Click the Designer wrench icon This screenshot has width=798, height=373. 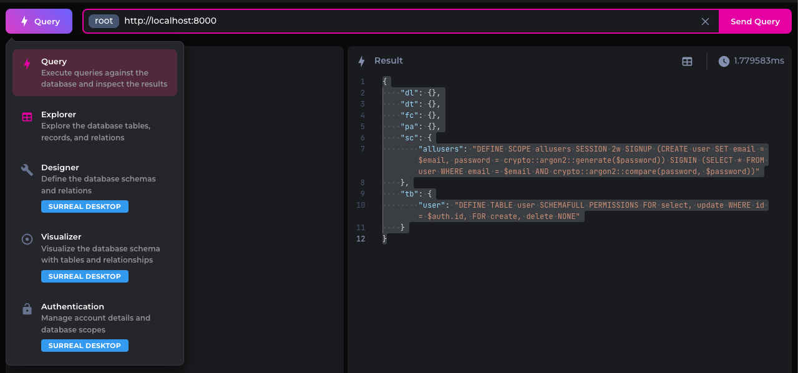pyautogui.click(x=27, y=170)
